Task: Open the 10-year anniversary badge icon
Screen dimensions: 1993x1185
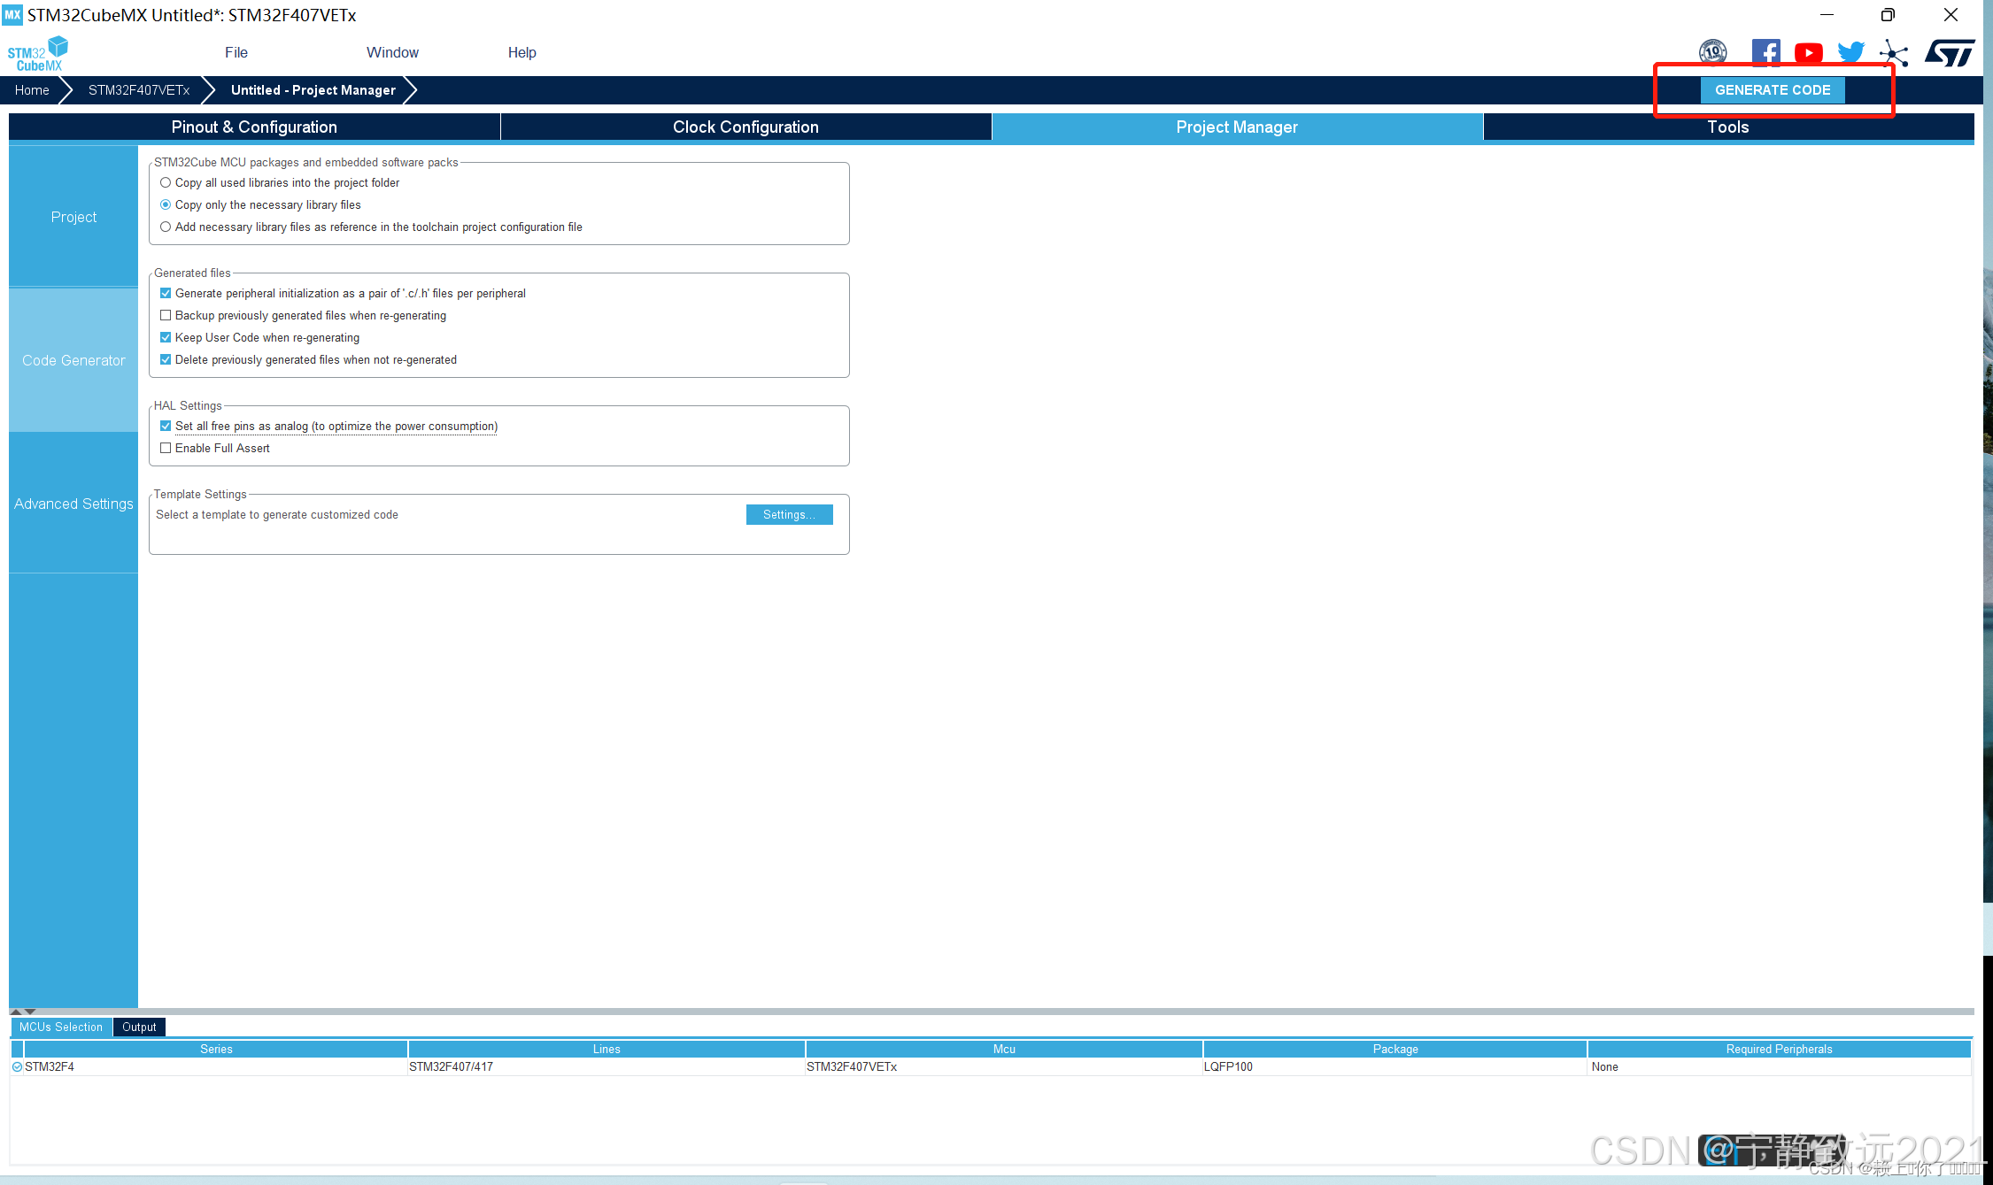Action: pyautogui.click(x=1712, y=52)
